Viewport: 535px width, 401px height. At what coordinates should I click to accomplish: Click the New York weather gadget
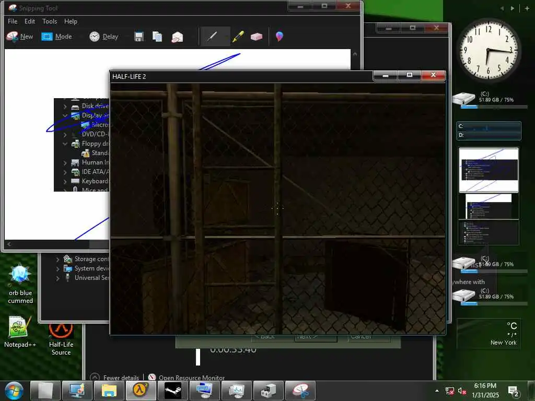pos(489,334)
